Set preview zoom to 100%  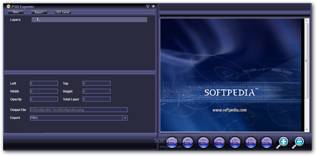click(x=235, y=142)
